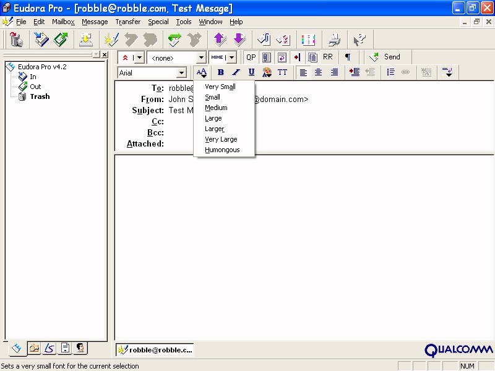The height and width of the screenshot is (371, 495).
Task: Click the insert hyperlink icon
Action: (x=406, y=72)
